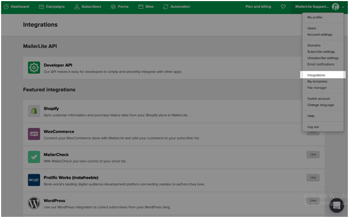Open Email notifications
Viewport: 349px width, 218px height.
321,64
